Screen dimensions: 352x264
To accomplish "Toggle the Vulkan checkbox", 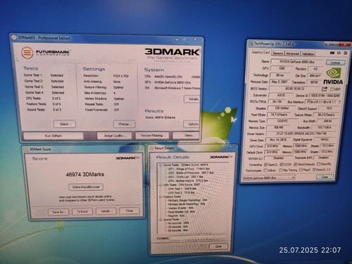I will click(x=265, y=170).
